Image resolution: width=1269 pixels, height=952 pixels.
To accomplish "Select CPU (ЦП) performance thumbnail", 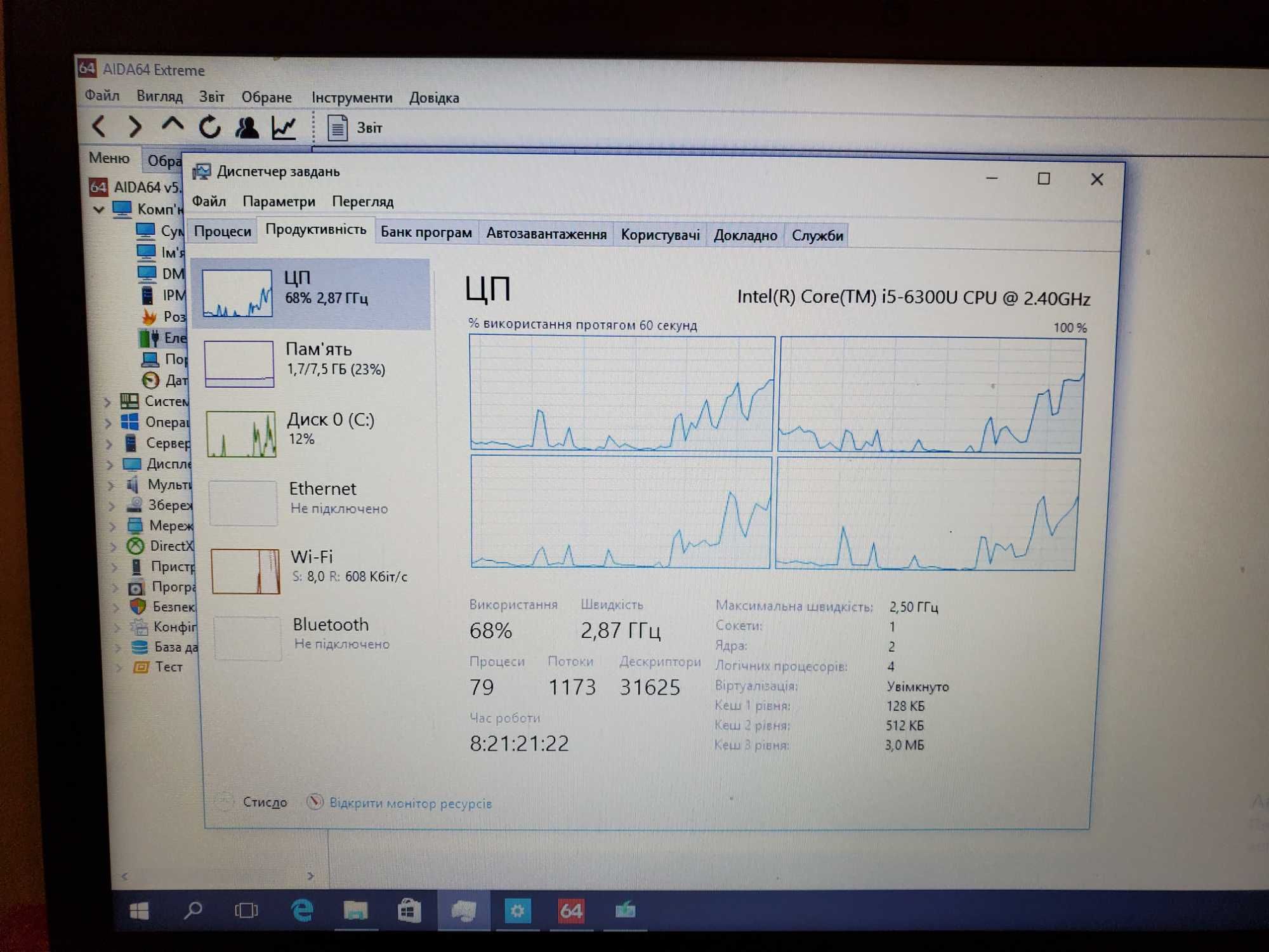I will 237,293.
